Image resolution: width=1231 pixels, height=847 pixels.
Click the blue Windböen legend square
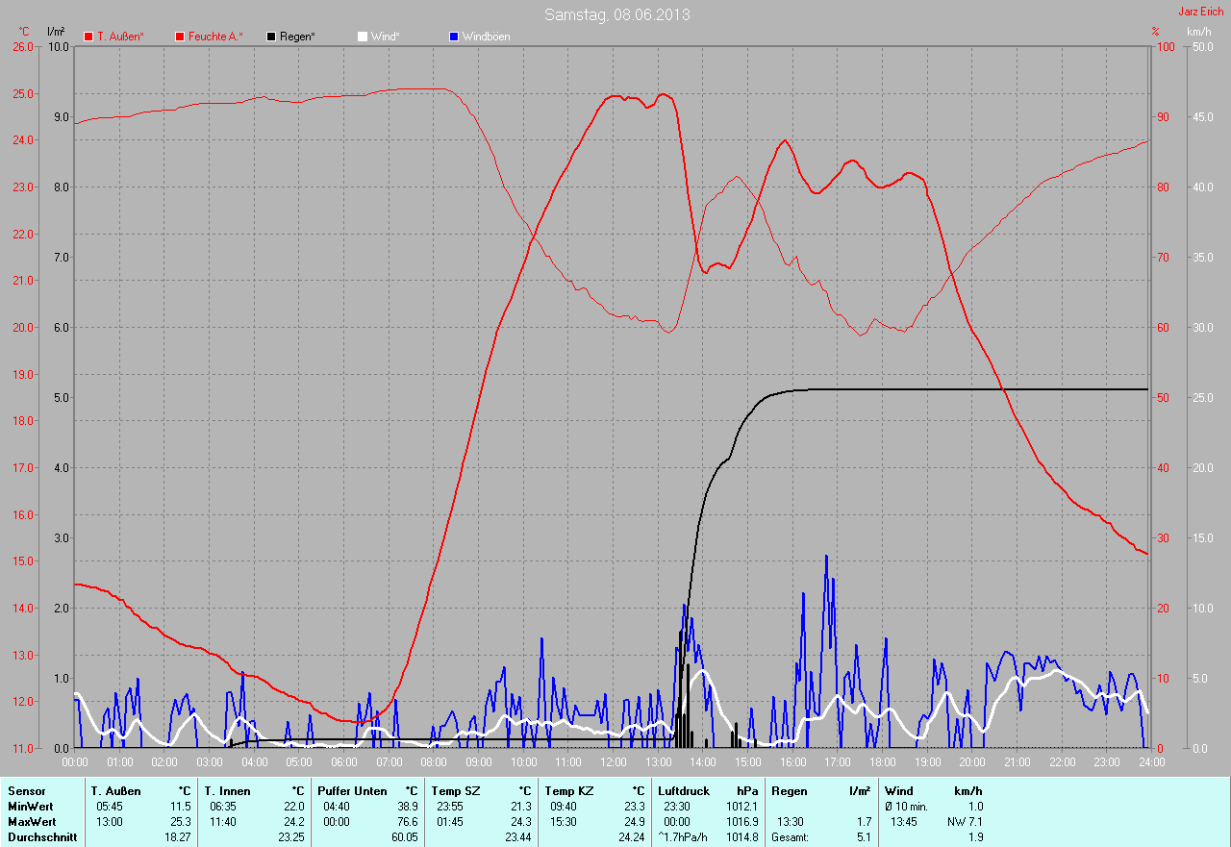coord(454,37)
